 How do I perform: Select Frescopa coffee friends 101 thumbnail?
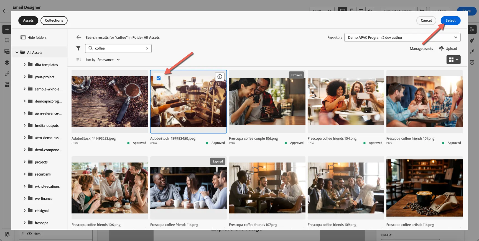click(x=425, y=102)
